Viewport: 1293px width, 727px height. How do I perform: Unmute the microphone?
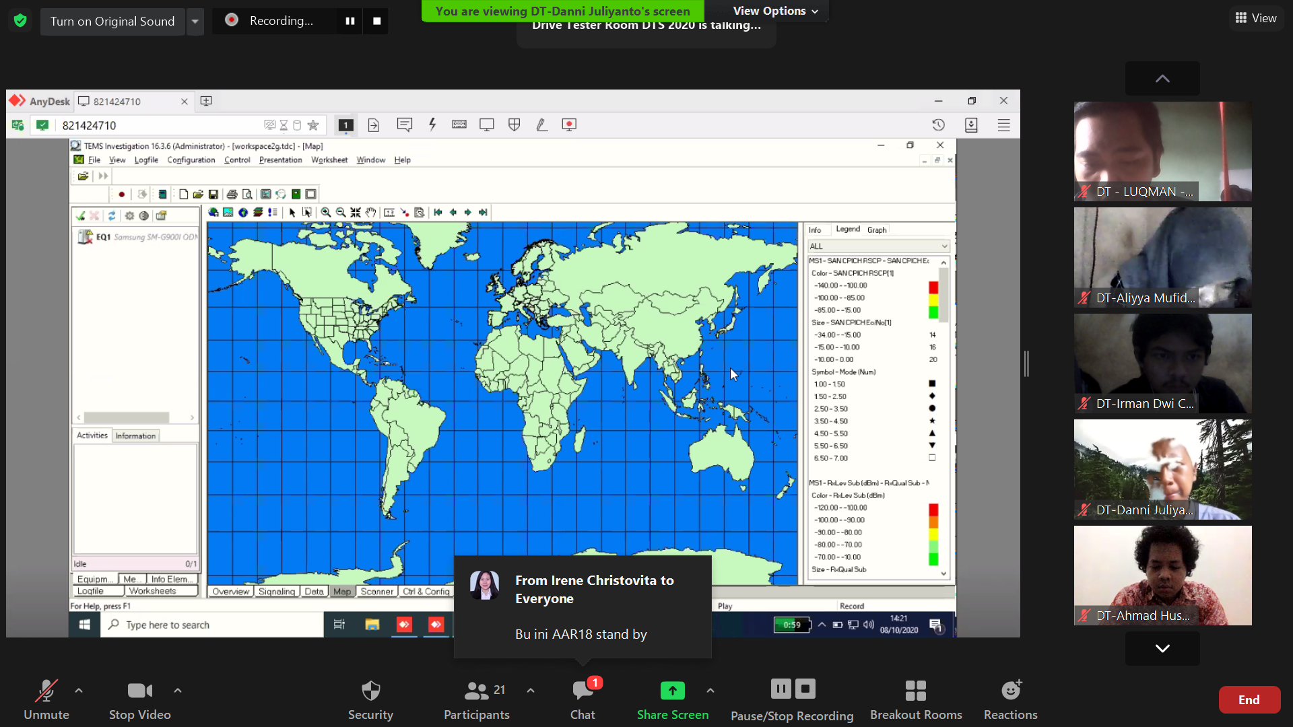tap(46, 699)
